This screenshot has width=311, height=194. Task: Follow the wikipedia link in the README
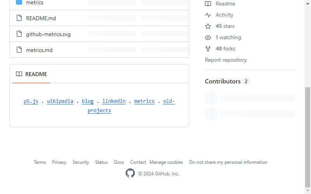60,101
